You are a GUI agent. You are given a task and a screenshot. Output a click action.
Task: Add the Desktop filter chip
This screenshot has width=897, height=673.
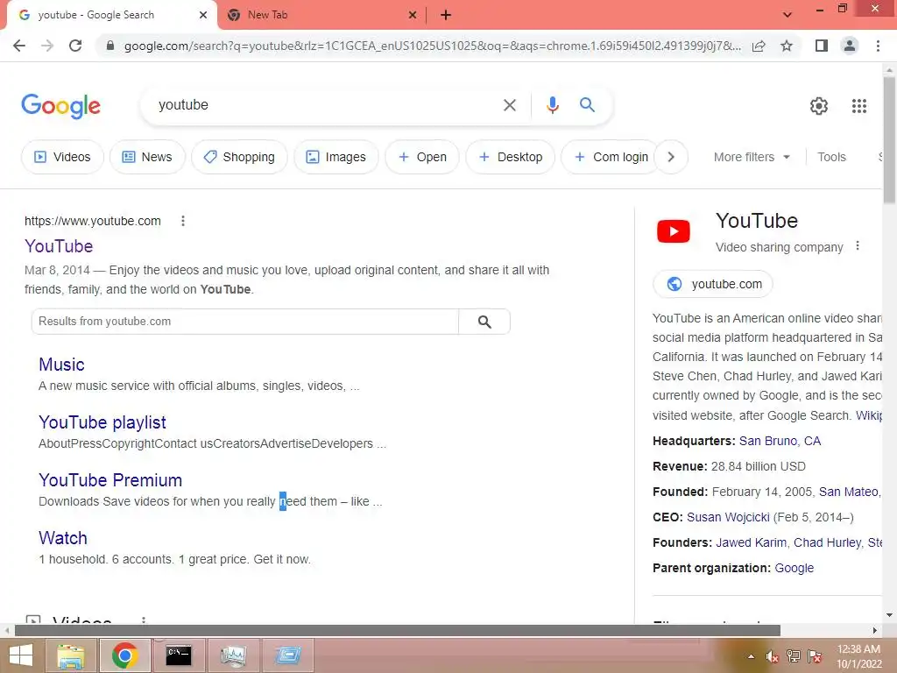pos(511,157)
